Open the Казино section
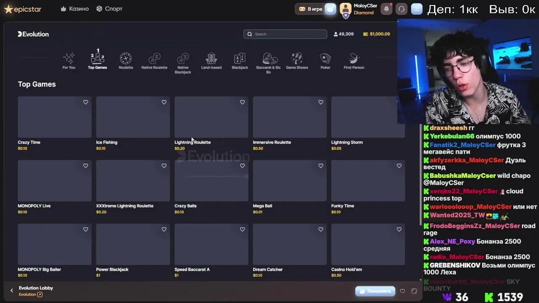539x303 pixels. [75, 9]
